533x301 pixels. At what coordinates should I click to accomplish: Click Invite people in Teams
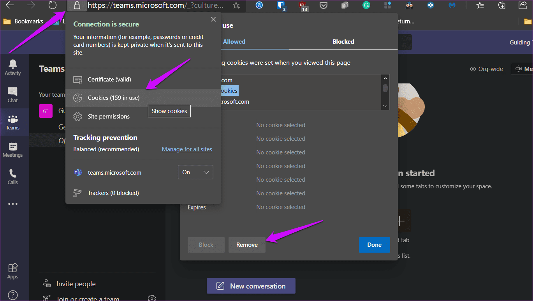tap(70, 284)
